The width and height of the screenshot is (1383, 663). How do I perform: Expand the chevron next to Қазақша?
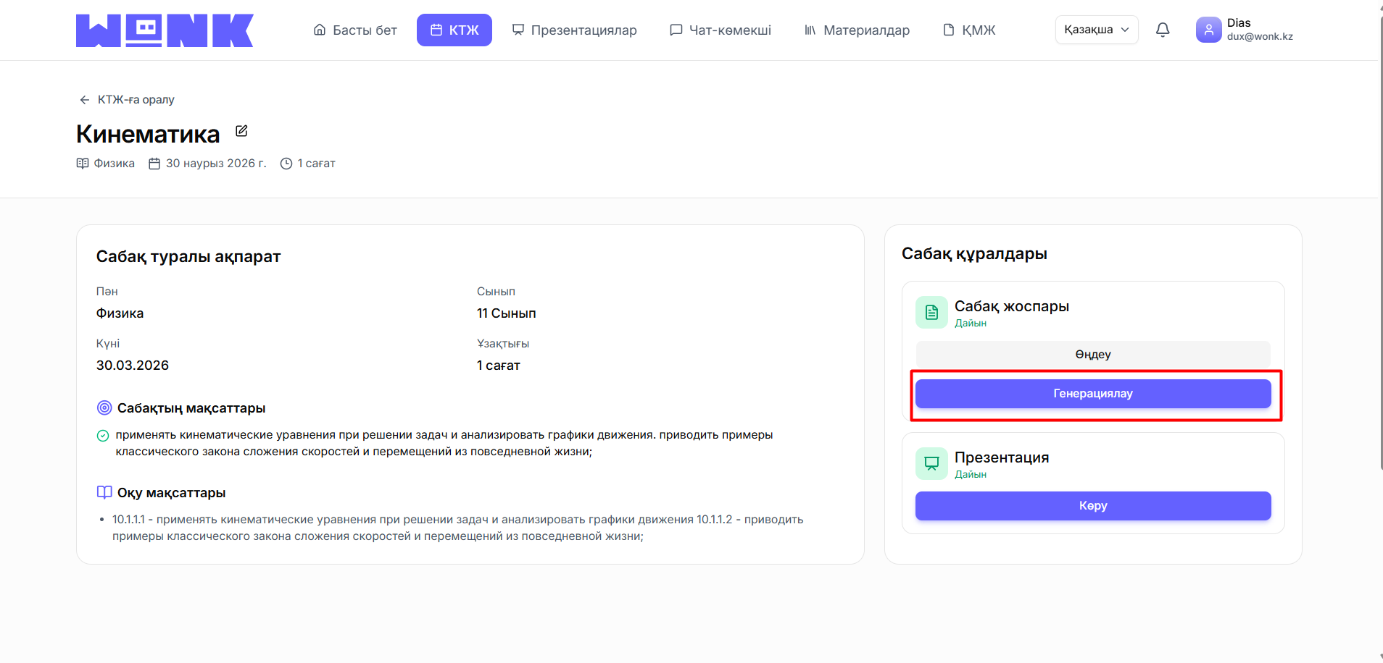[1125, 30]
